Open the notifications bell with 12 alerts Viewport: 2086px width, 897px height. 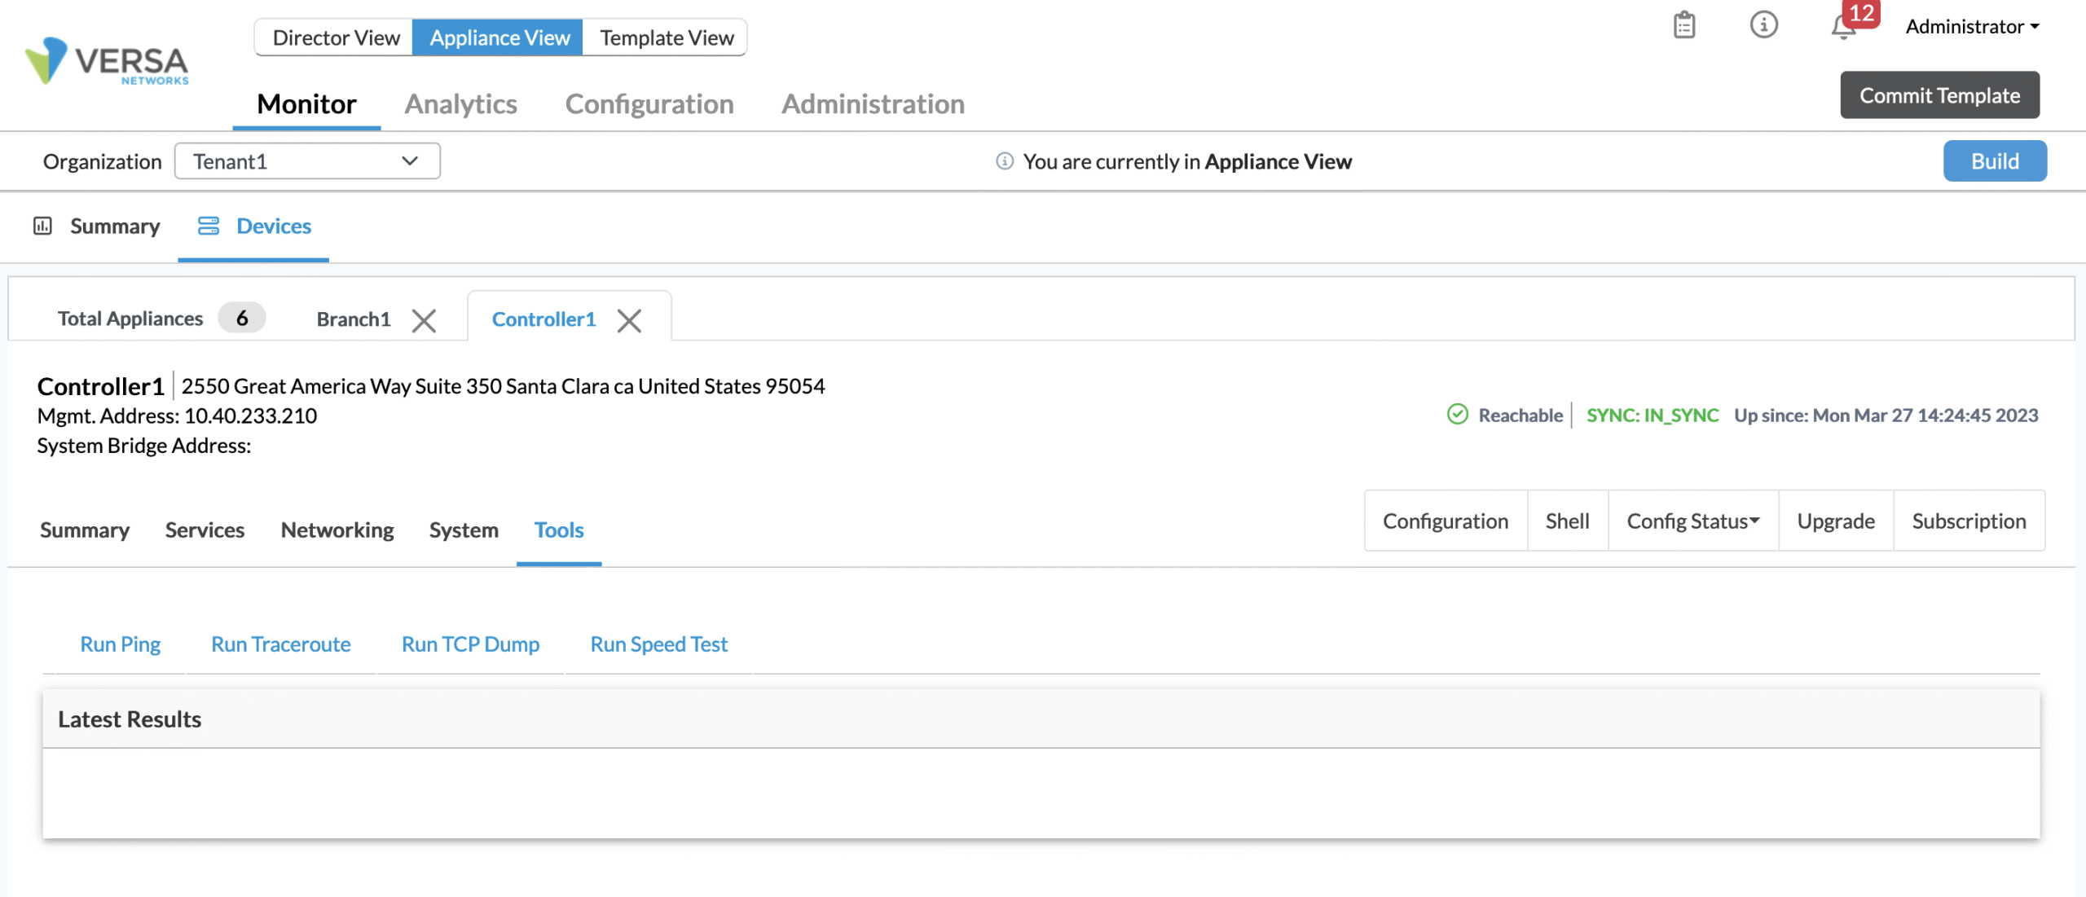pyautogui.click(x=1843, y=27)
